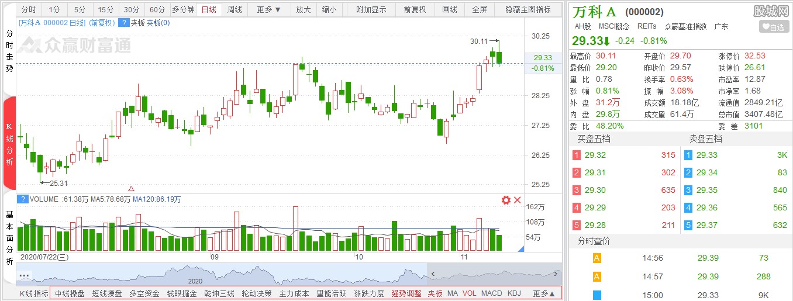This screenshot has width=793, height=301.
Task: Select the red VOL indicator
Action: click(x=470, y=293)
